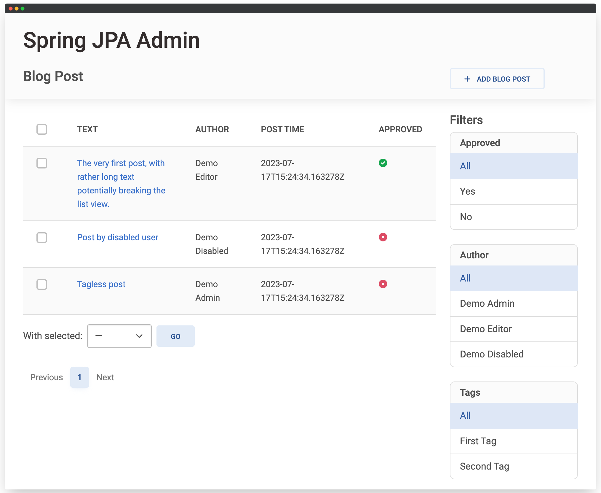This screenshot has width=601, height=493.
Task: Click the POST TIME column header
Action: coord(282,129)
